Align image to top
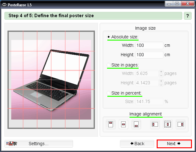The width and height of the screenshot is (196, 152). [110, 124]
